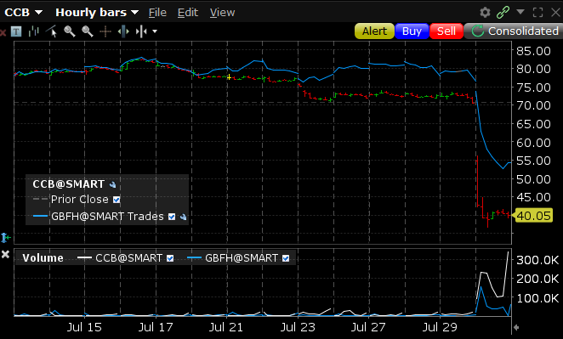Open the File menu
Image resolution: width=563 pixels, height=339 pixels.
pyautogui.click(x=157, y=13)
